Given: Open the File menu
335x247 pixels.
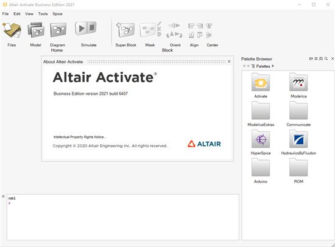Looking at the screenshot, I should click(5, 14).
